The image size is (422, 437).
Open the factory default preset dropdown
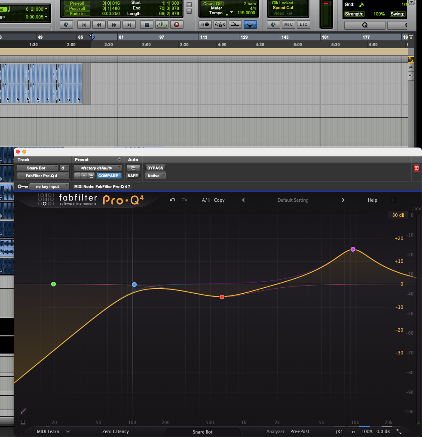pos(98,168)
